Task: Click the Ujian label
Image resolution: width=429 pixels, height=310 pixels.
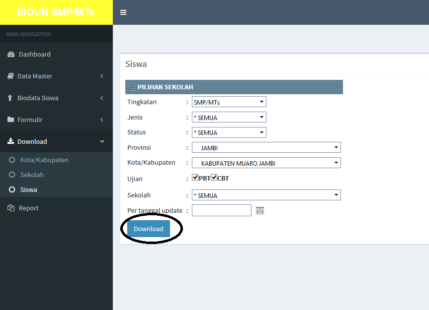Action: [135, 179]
